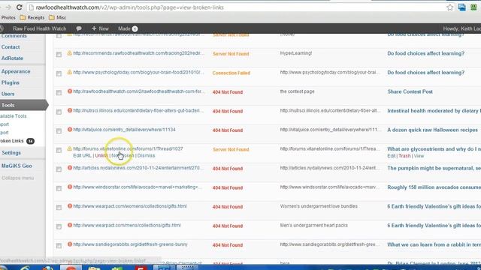Check the box for HyperLearning row
Image resolution: width=481 pixels, height=270 pixels.
59,55
